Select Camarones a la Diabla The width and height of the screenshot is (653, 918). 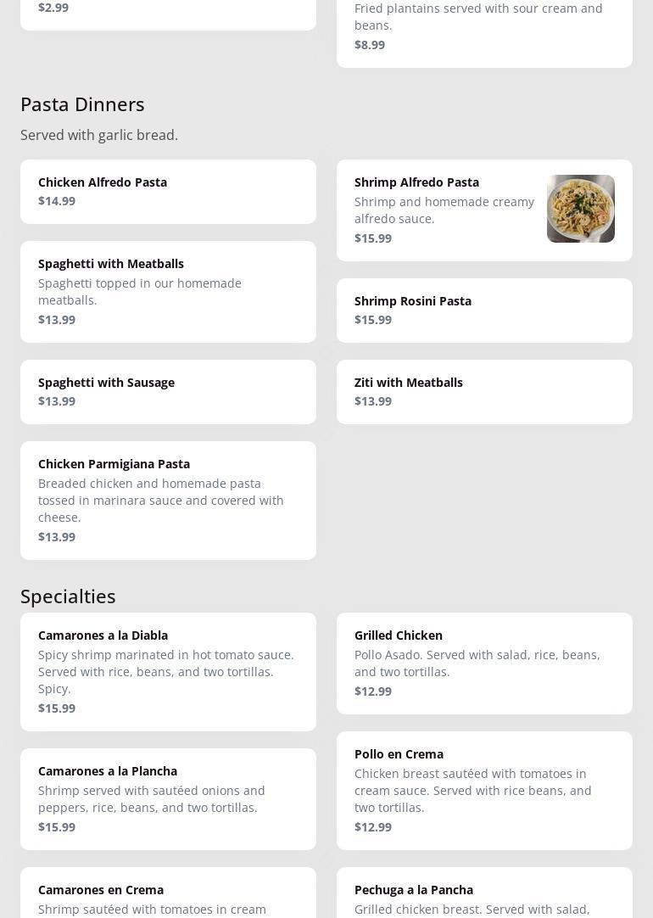[x=168, y=671]
